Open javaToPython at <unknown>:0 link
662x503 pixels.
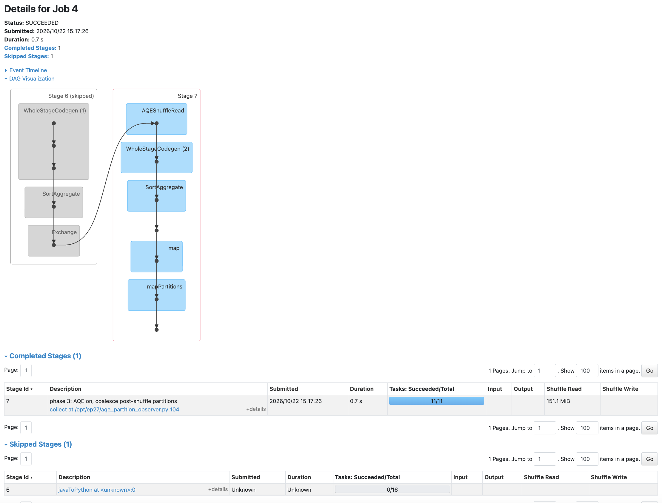tap(97, 490)
